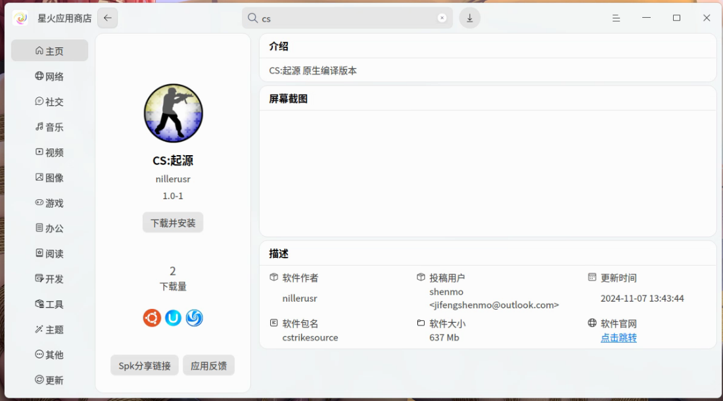Click the nillerusr name under the title
The image size is (723, 401).
click(173, 179)
